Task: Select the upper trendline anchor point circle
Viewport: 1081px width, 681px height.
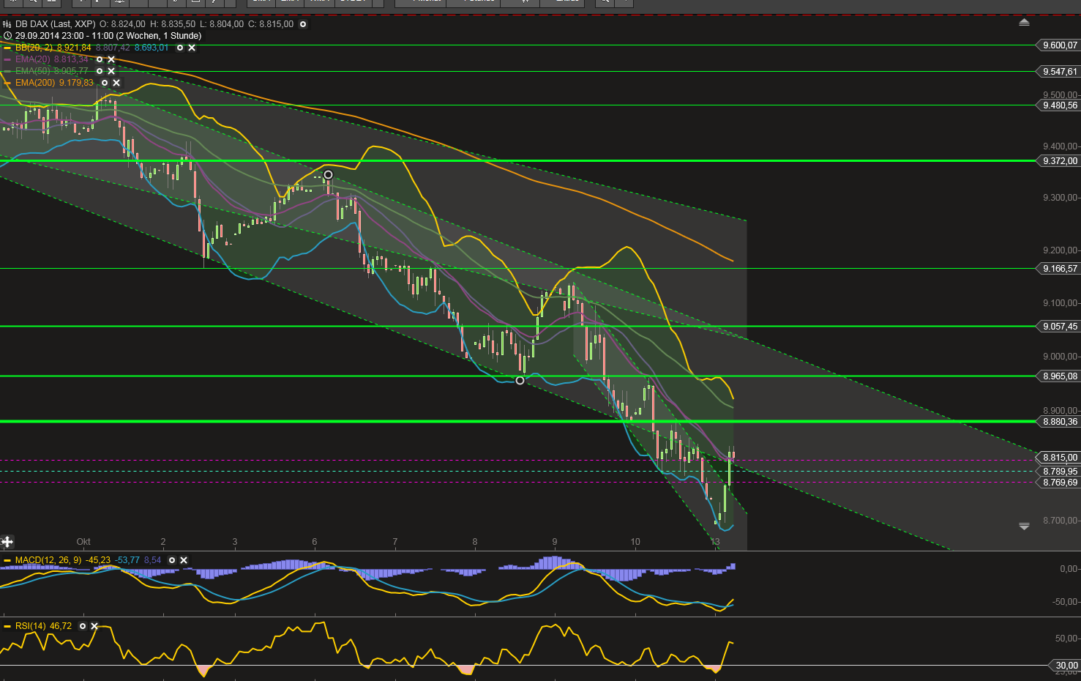Action: click(328, 175)
